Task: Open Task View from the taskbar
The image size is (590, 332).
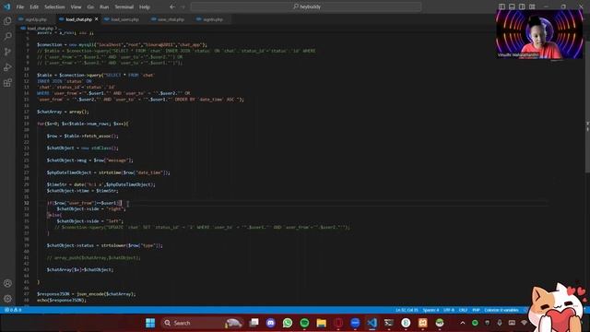Action: pos(254,323)
